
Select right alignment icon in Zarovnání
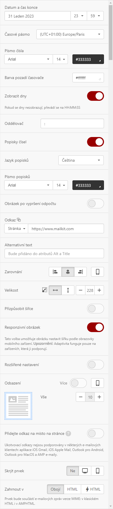pyautogui.click(x=81, y=272)
